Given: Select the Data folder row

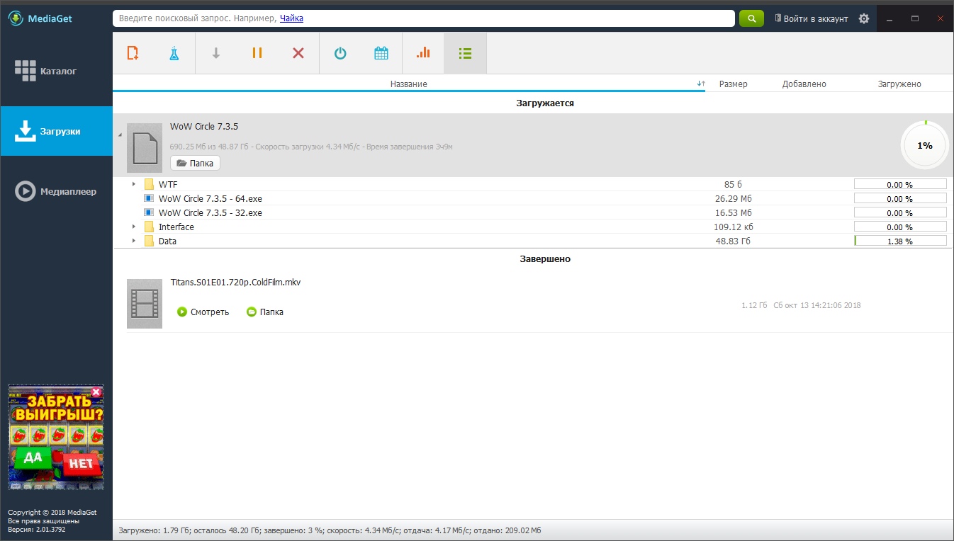Looking at the screenshot, I should click(533, 241).
